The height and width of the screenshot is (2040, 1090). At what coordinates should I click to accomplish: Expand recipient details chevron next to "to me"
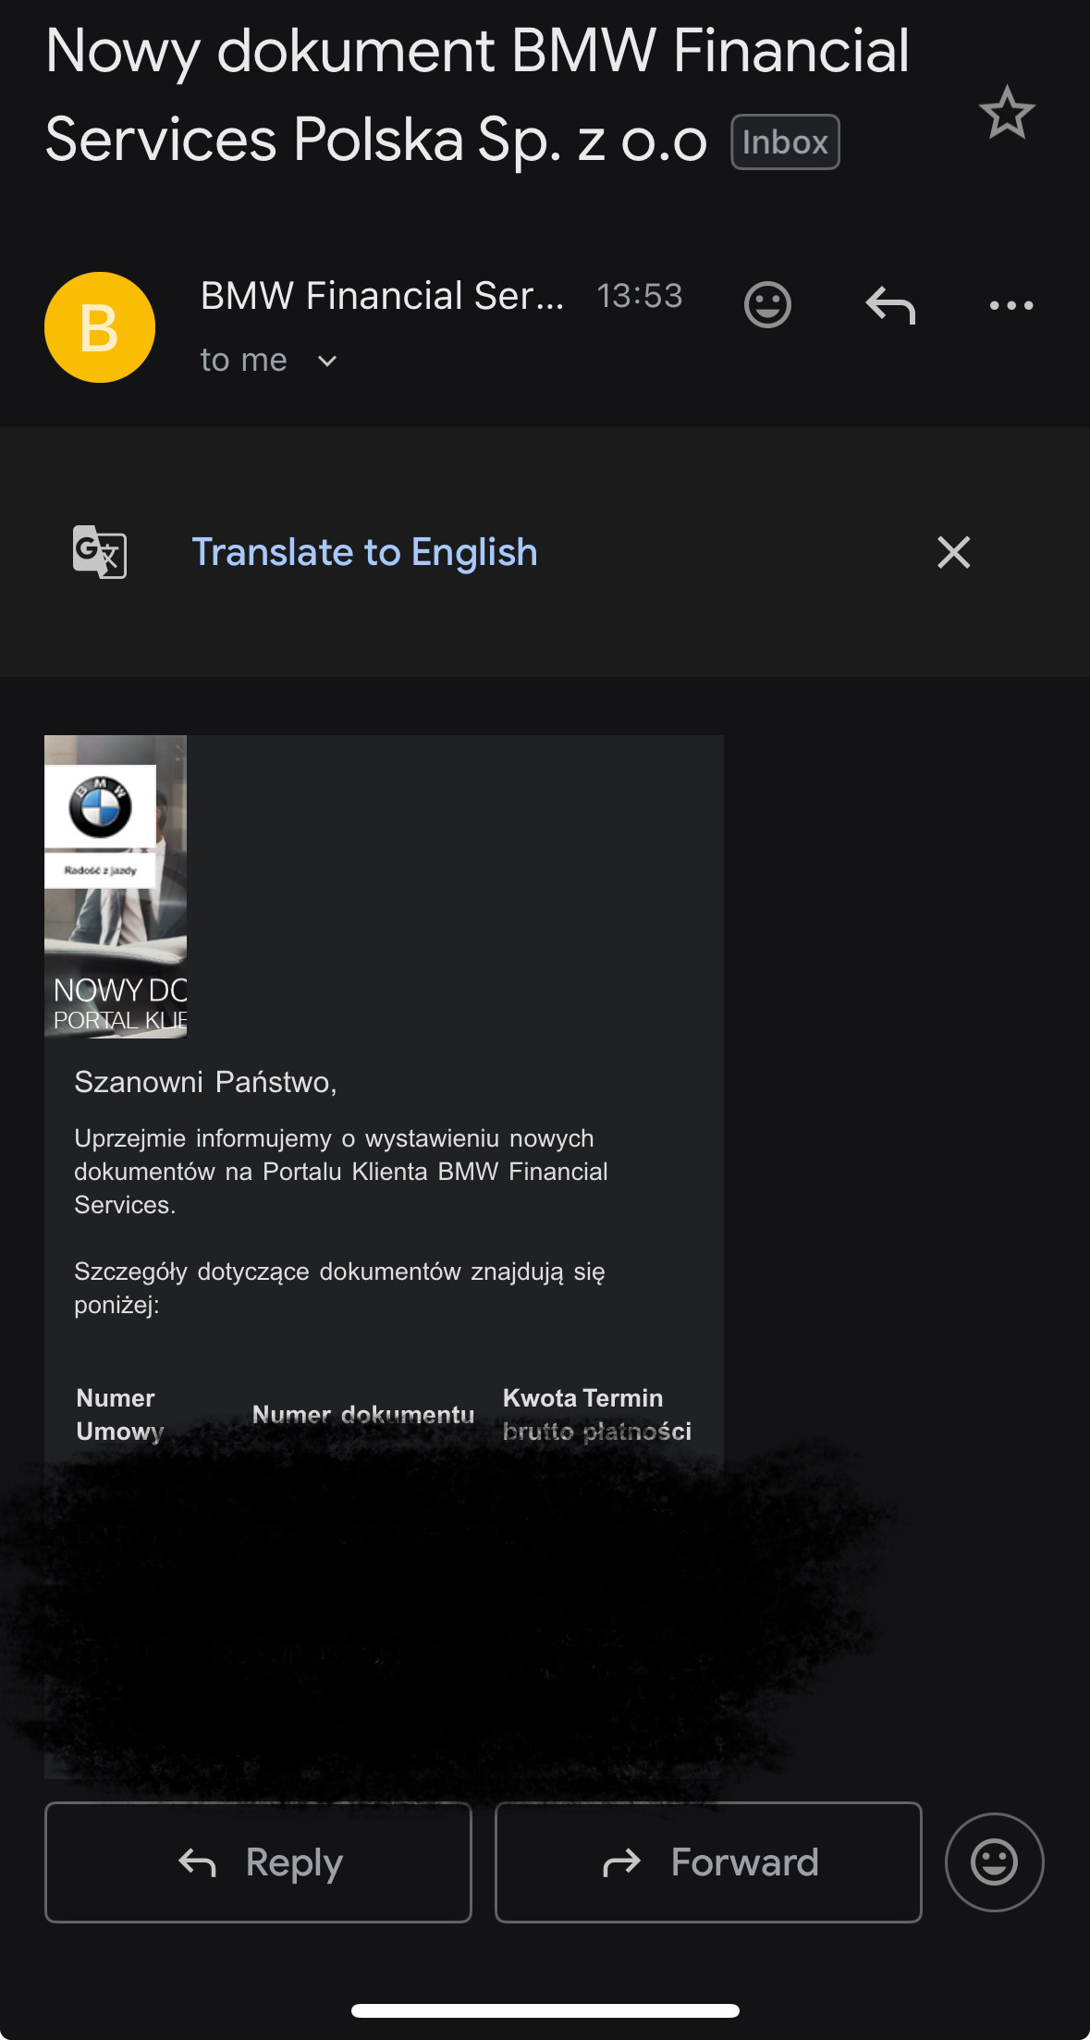pyautogui.click(x=327, y=361)
